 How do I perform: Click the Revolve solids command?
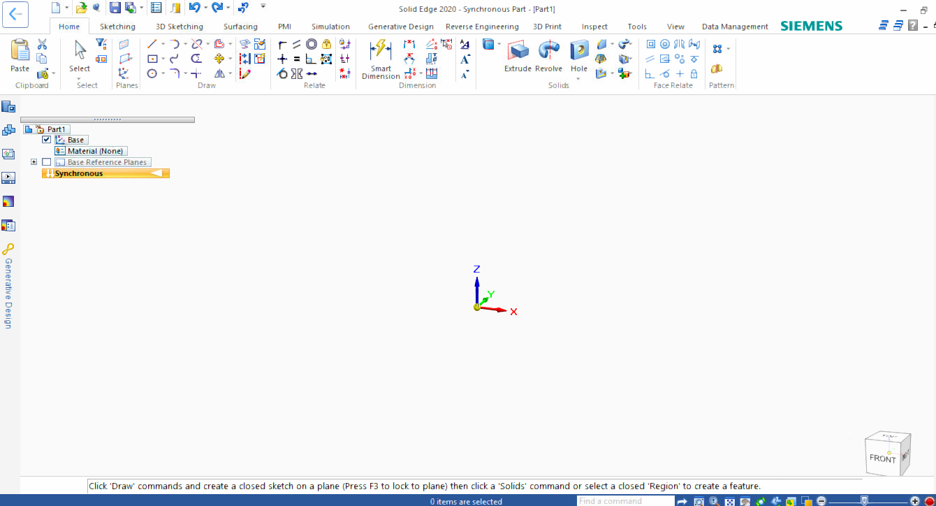[549, 56]
